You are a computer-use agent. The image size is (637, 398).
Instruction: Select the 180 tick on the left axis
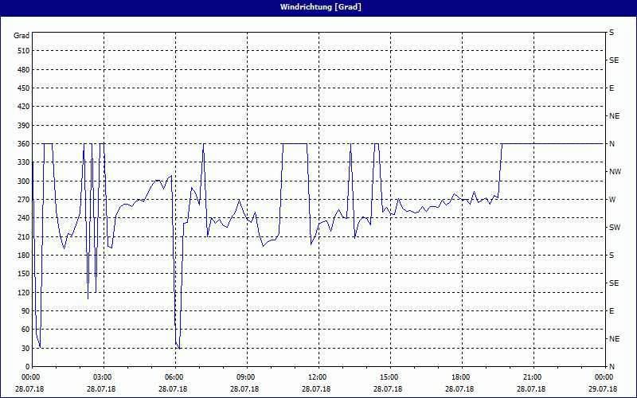[21, 256]
